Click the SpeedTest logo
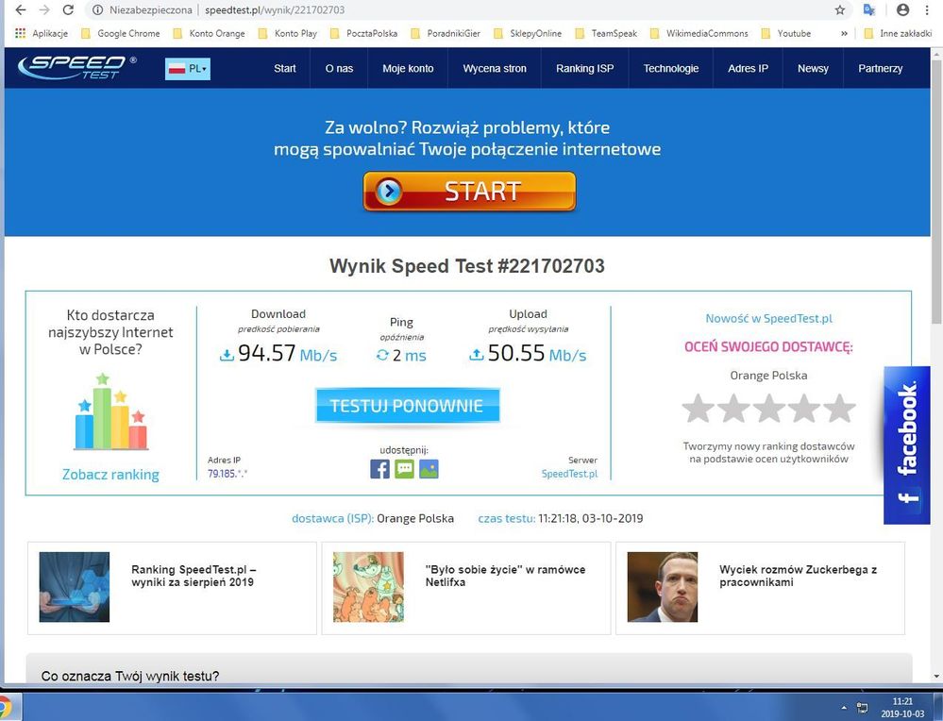Screen dimensions: 943x721 [77, 67]
